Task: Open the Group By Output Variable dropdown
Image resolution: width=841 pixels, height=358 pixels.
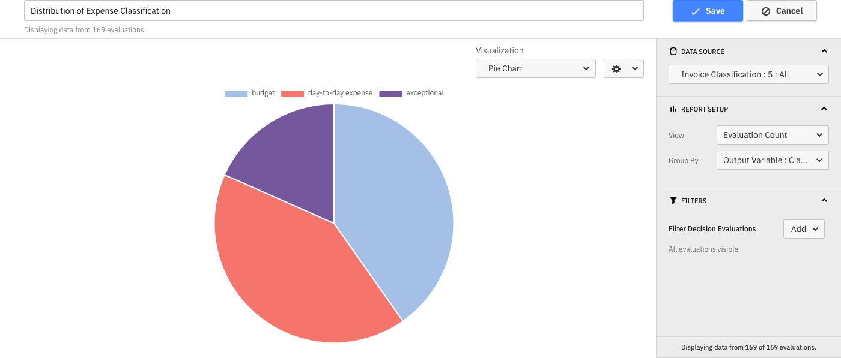Action: [x=772, y=160]
